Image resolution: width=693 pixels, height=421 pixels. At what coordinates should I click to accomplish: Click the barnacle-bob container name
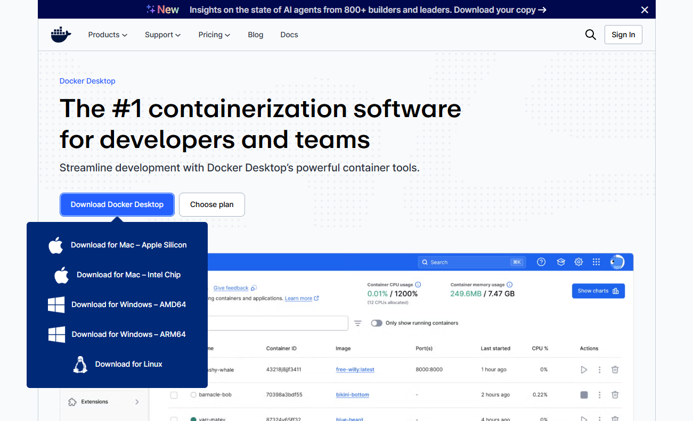(x=215, y=395)
